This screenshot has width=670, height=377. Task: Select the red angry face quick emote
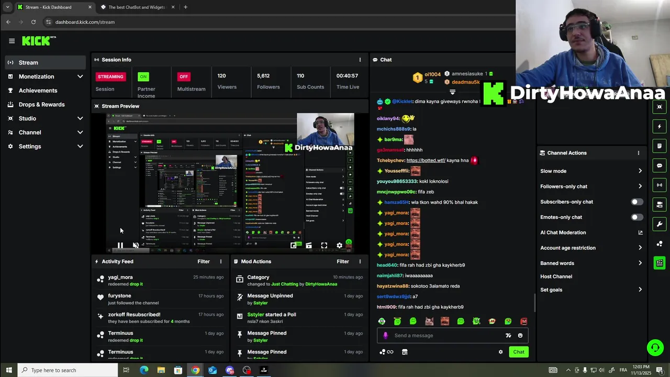(x=523, y=321)
